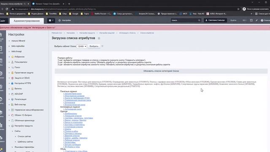270x152 pixels.
Task: Open the TimeWeb bookmark
Action: (x=51, y=14)
